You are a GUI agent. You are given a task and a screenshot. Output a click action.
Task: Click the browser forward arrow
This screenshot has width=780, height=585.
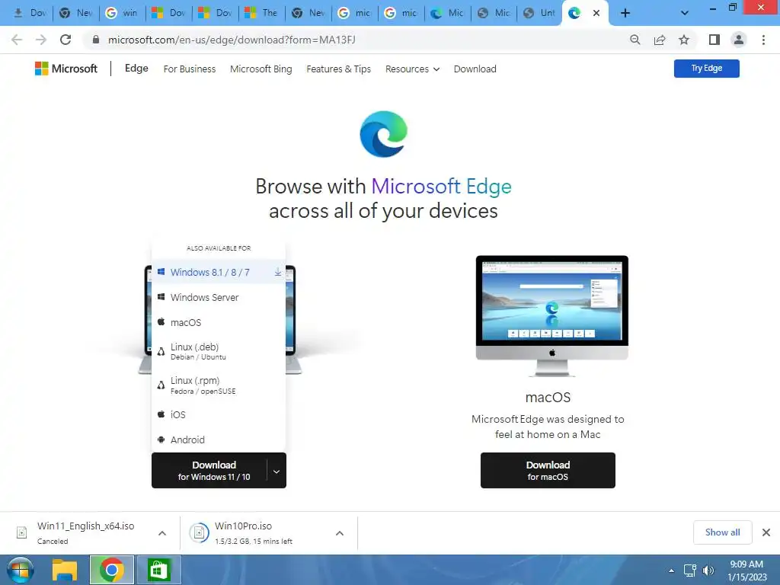click(x=41, y=40)
